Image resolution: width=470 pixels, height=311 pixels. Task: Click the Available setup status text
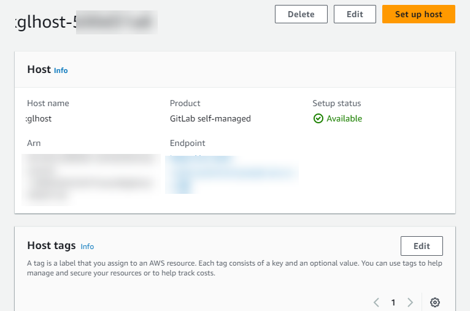click(344, 119)
